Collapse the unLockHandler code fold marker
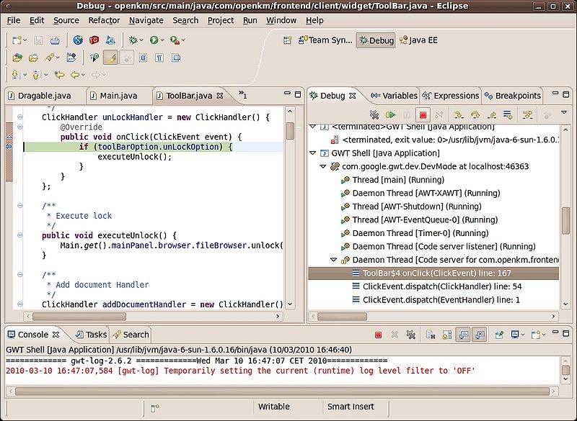Viewport: 577px width, 421px height. (x=20, y=117)
